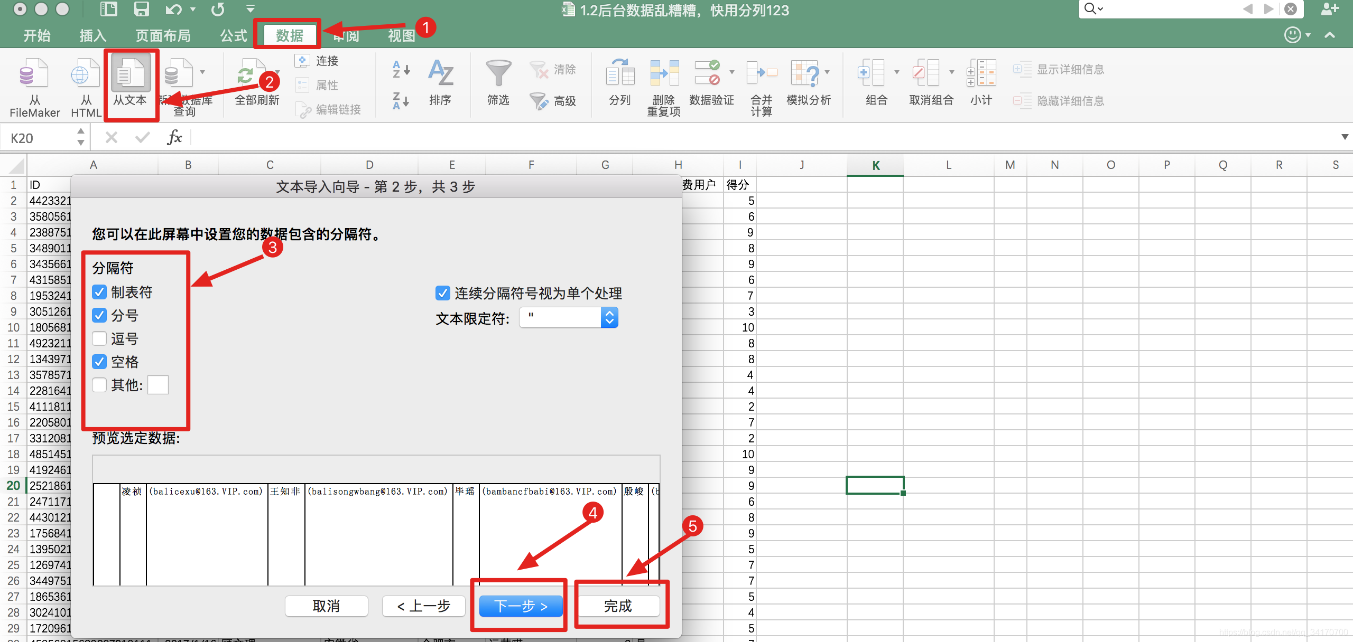This screenshot has width=1353, height=642.
Task: Check the 逗号 comma checkbox
Action: tap(99, 338)
